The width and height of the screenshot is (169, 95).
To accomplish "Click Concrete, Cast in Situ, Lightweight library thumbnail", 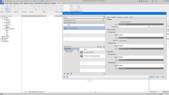I will (x=81, y=56).
